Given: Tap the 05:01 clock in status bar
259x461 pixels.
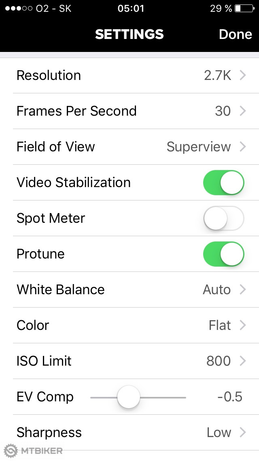Looking at the screenshot, I should [131, 9].
